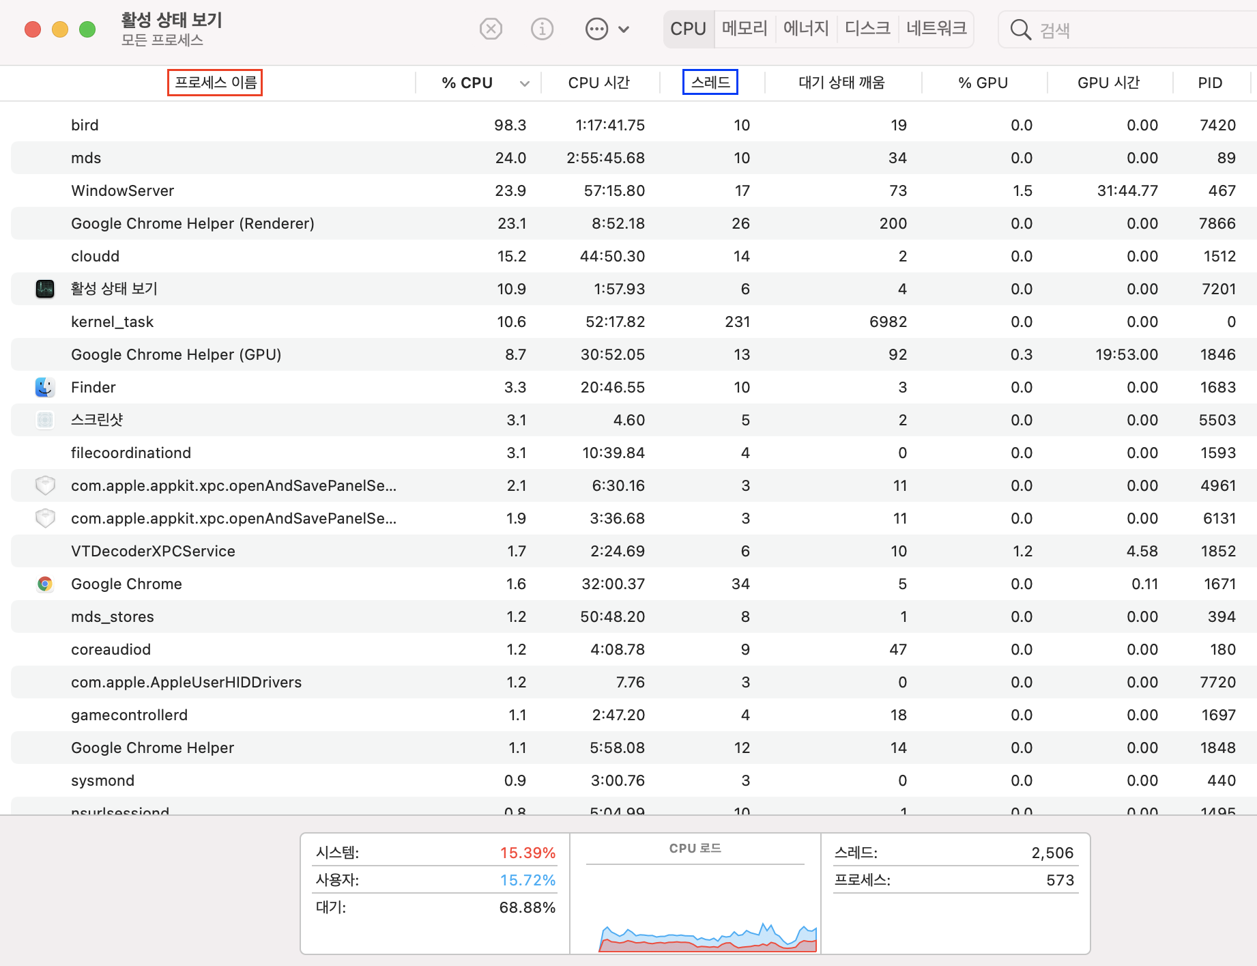Open the 디스크 tab
This screenshot has height=966, width=1257.
[867, 29]
